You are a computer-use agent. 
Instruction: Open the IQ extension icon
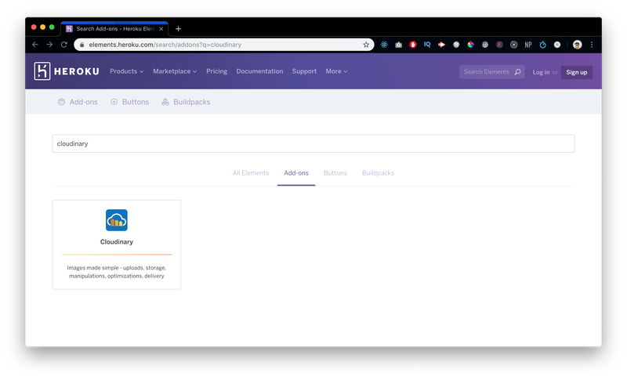click(x=427, y=45)
